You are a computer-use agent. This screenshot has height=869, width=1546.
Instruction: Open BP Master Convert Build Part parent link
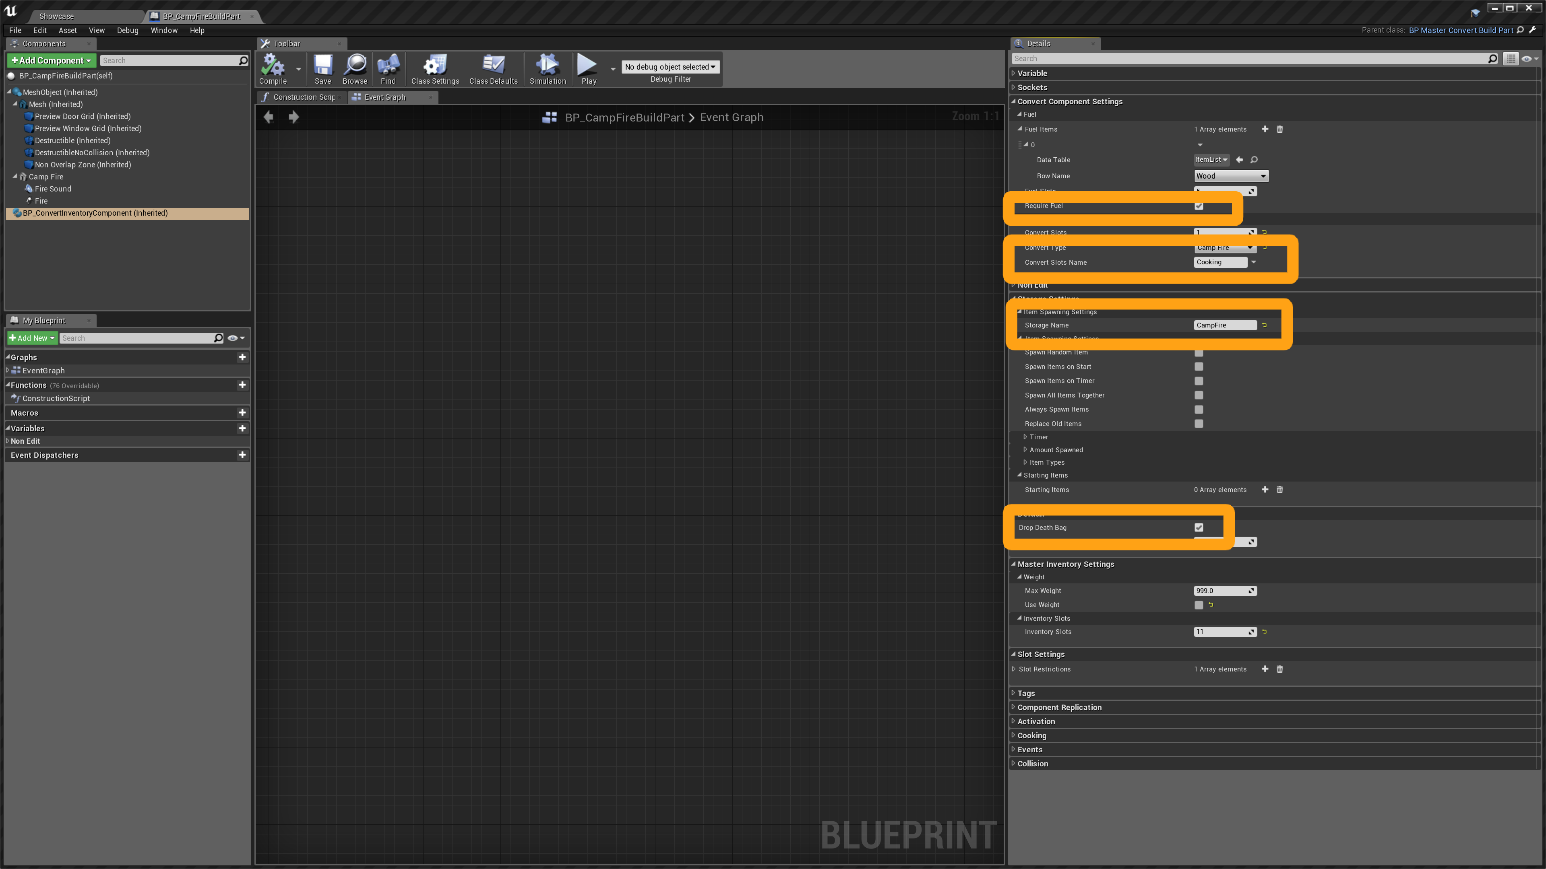1460,31
